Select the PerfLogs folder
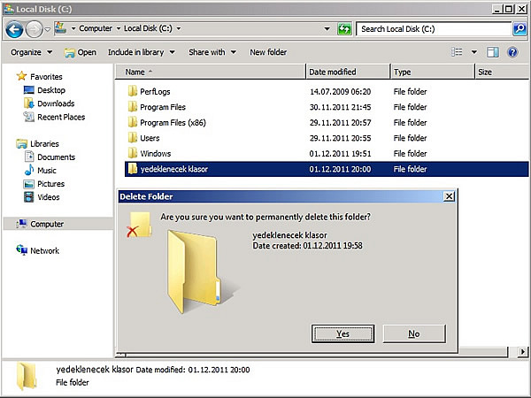Viewport: 531px width, 398px height. click(155, 91)
